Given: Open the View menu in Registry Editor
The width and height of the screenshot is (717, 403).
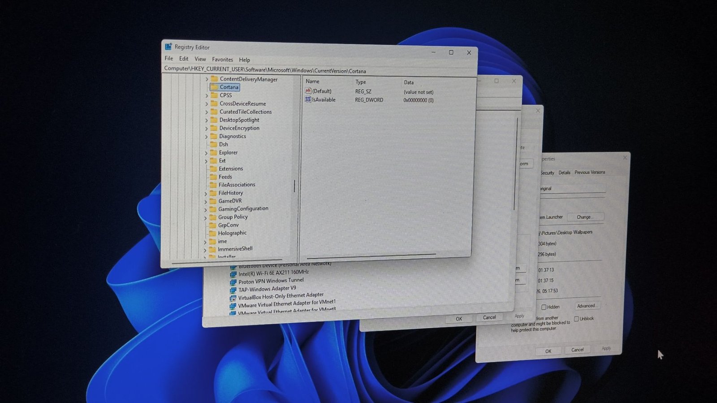Looking at the screenshot, I should tap(200, 59).
